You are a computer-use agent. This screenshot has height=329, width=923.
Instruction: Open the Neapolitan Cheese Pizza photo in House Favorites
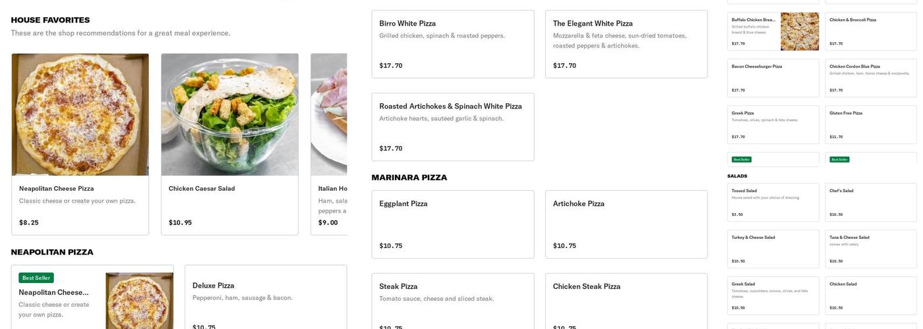(x=80, y=114)
